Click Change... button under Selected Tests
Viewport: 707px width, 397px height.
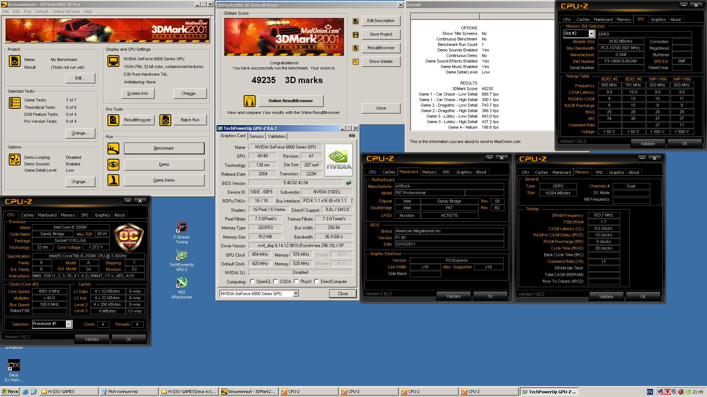(80, 133)
